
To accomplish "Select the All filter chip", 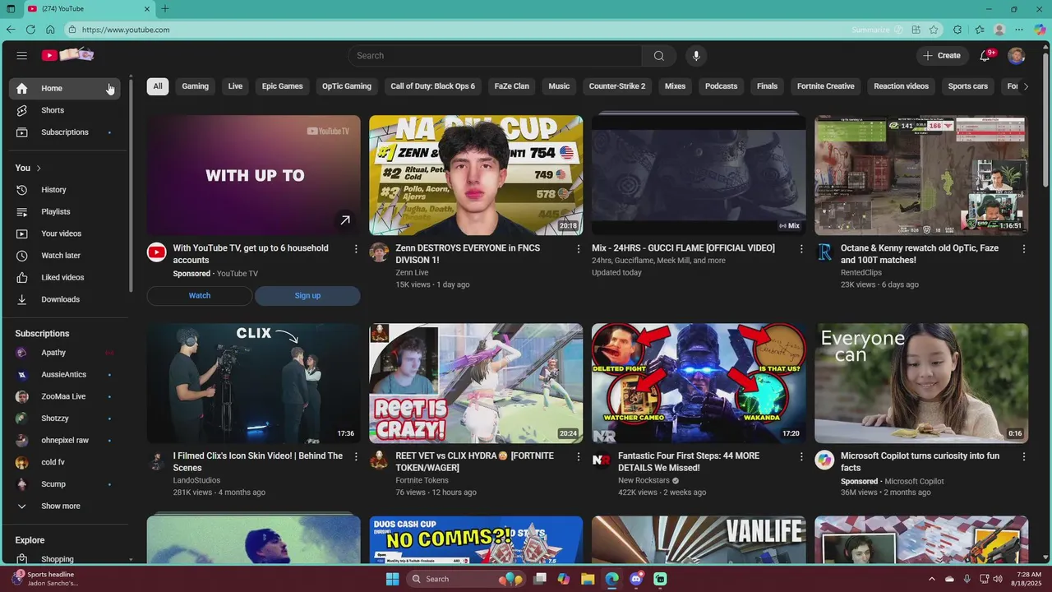I will point(158,86).
